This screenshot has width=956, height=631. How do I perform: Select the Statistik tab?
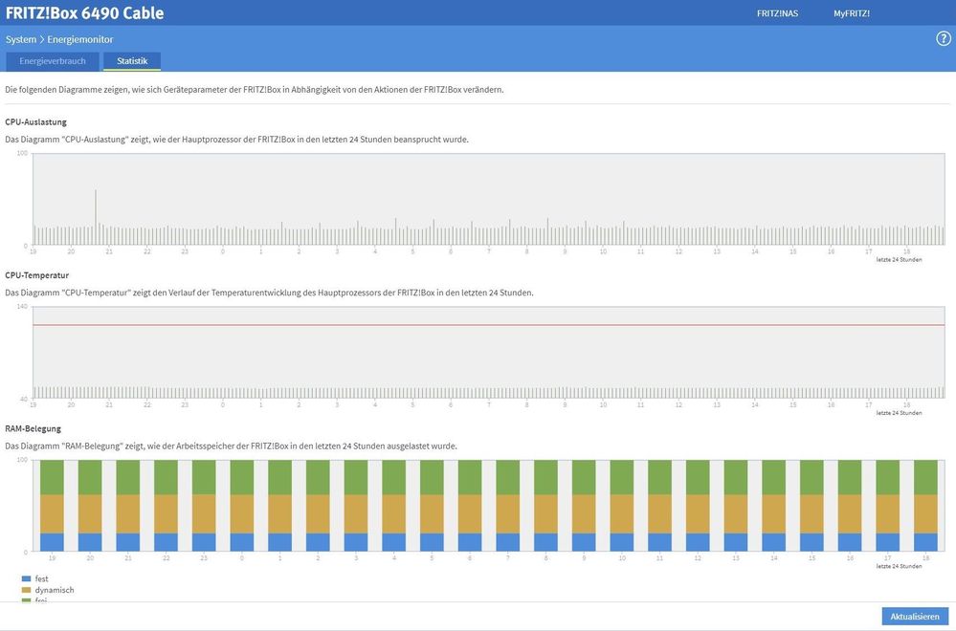[132, 61]
